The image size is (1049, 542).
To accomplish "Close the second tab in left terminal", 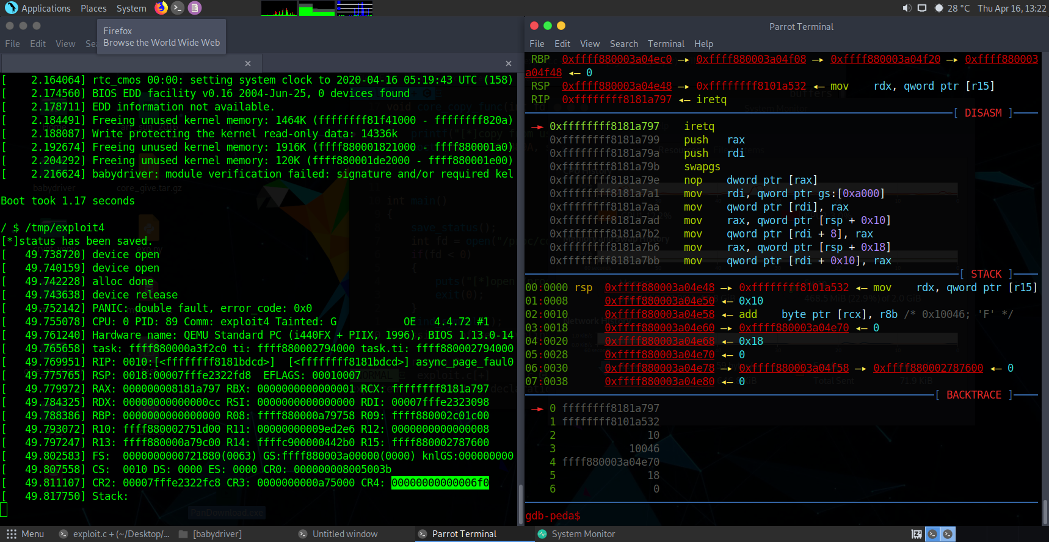I will click(x=509, y=63).
